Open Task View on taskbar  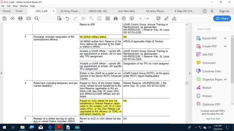click(x=13, y=127)
